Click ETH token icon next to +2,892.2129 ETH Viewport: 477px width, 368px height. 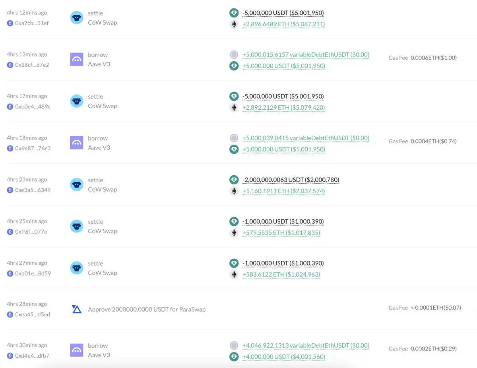[x=234, y=108]
